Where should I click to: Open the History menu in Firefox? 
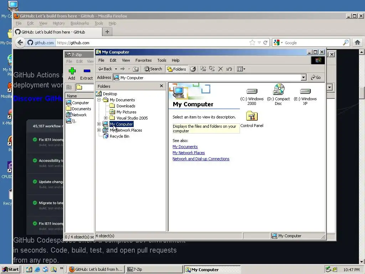click(x=59, y=23)
